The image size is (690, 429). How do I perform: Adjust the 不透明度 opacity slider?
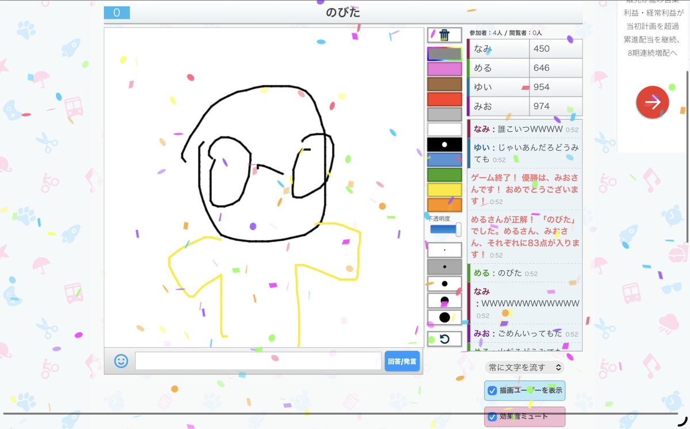445,230
